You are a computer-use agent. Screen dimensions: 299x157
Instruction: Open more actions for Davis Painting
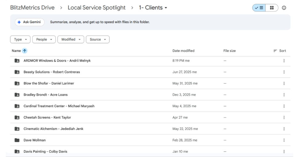click(284, 151)
